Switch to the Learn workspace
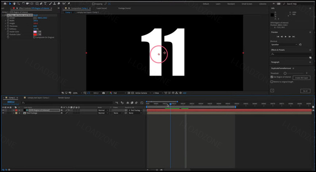The height and width of the screenshot is (172, 316). pos(218,4)
